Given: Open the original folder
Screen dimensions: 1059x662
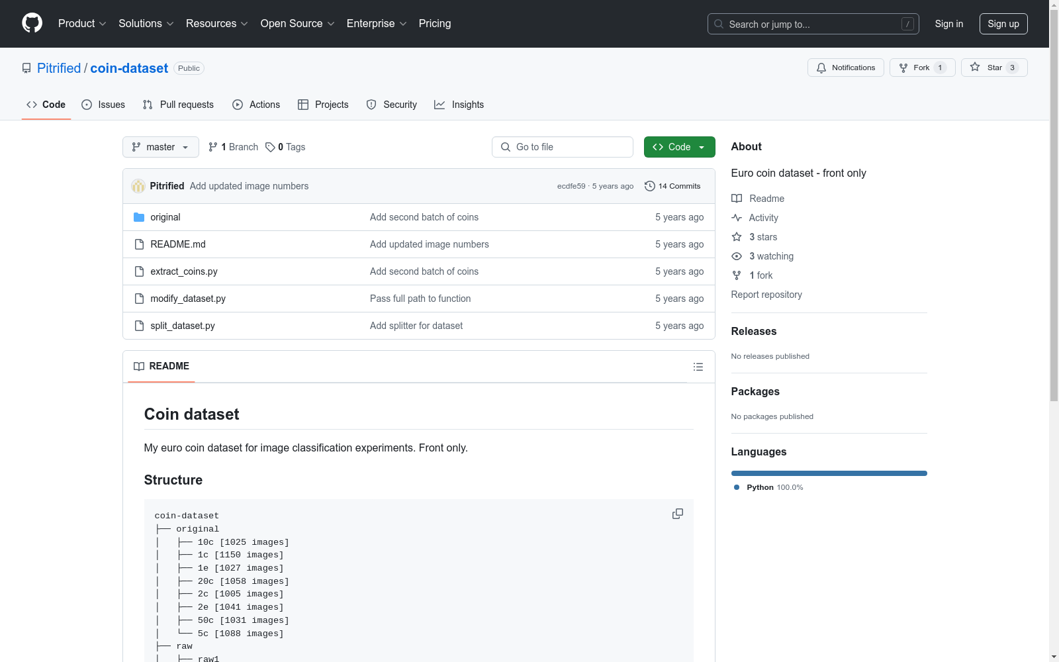Looking at the screenshot, I should pyautogui.click(x=165, y=217).
